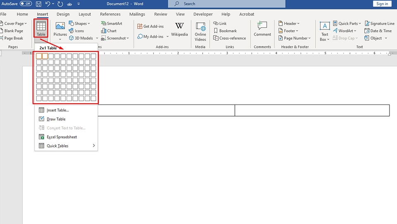Expand the Shapes dropdown

coord(79,24)
